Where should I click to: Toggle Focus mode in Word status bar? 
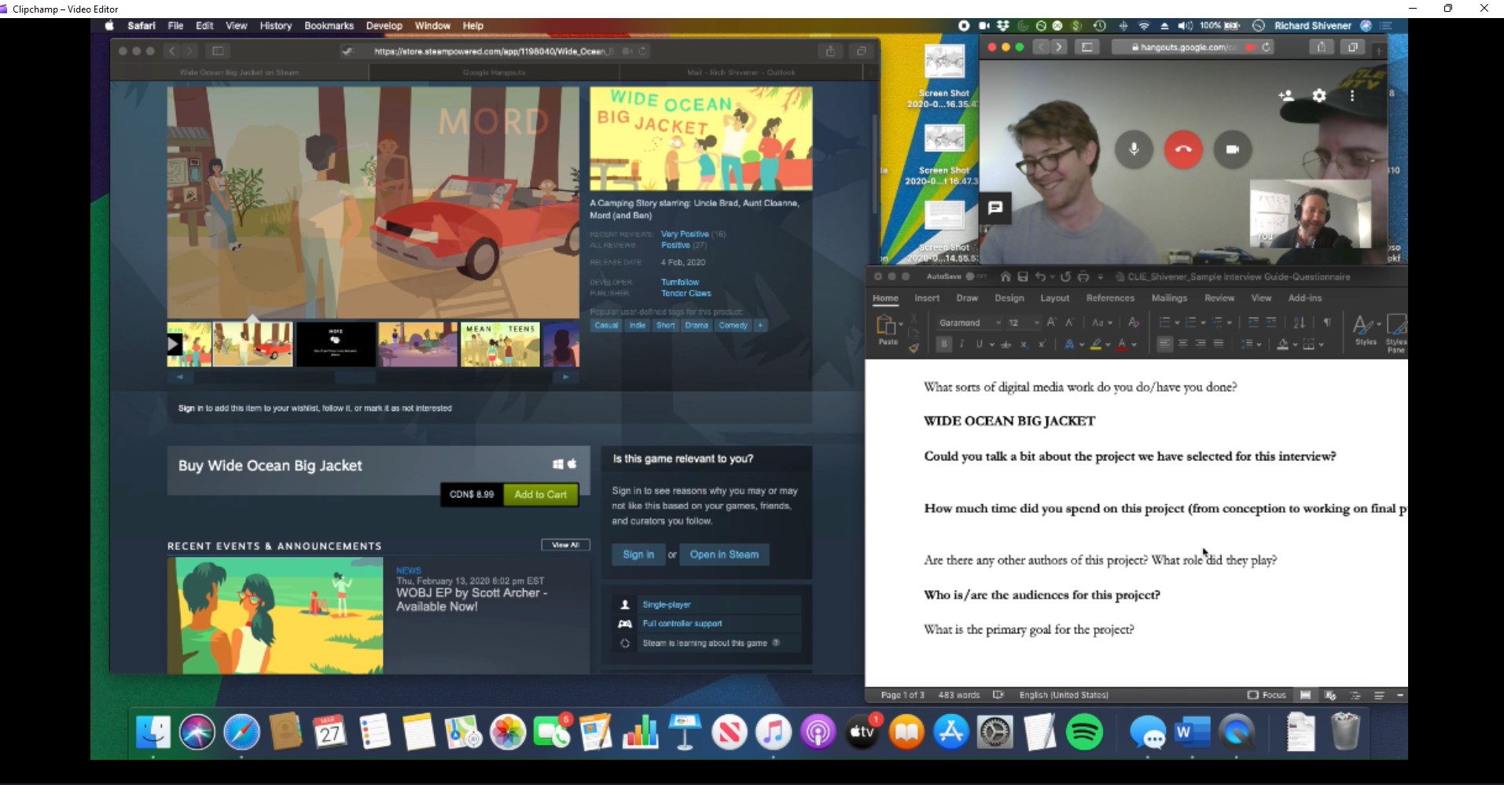pyautogui.click(x=1267, y=695)
